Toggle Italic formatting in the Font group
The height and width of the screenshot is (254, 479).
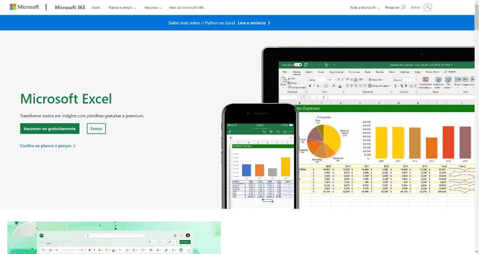(x=314, y=86)
